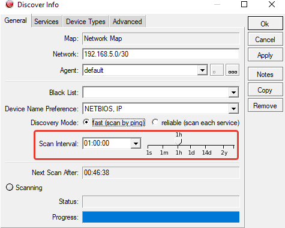Click the 1s label on interval slider
The width and height of the screenshot is (285, 228).
[x=149, y=153]
